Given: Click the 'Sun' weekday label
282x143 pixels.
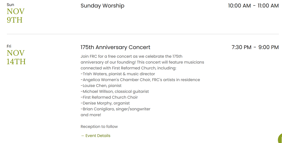Looking at the screenshot, I should click(x=10, y=5).
